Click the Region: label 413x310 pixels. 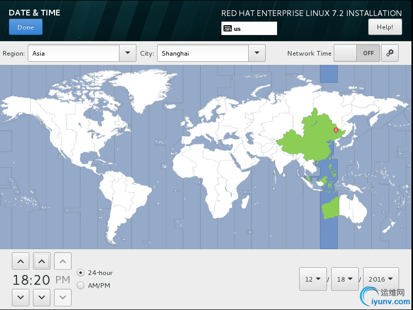click(13, 54)
